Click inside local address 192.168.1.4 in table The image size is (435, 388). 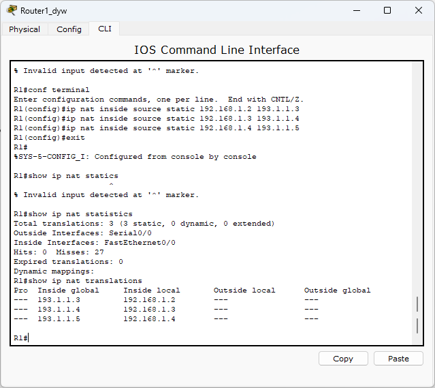149,319
